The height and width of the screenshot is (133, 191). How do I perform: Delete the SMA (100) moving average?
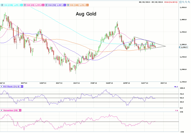pos(87,5)
